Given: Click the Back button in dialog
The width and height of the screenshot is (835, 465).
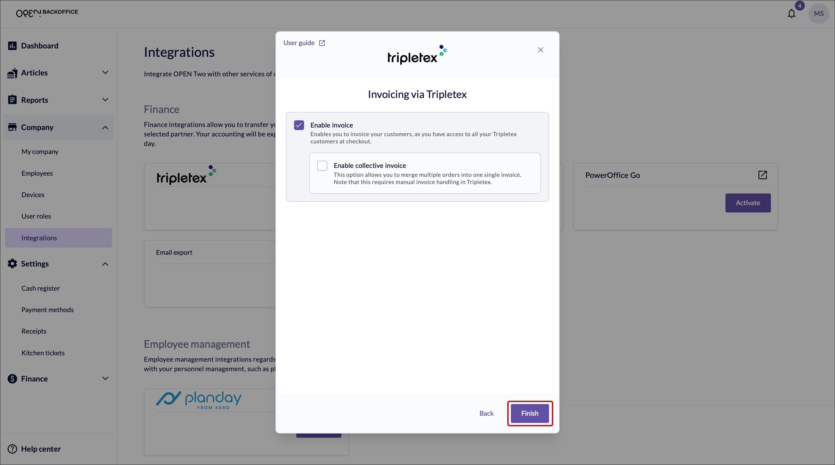Looking at the screenshot, I should point(486,413).
